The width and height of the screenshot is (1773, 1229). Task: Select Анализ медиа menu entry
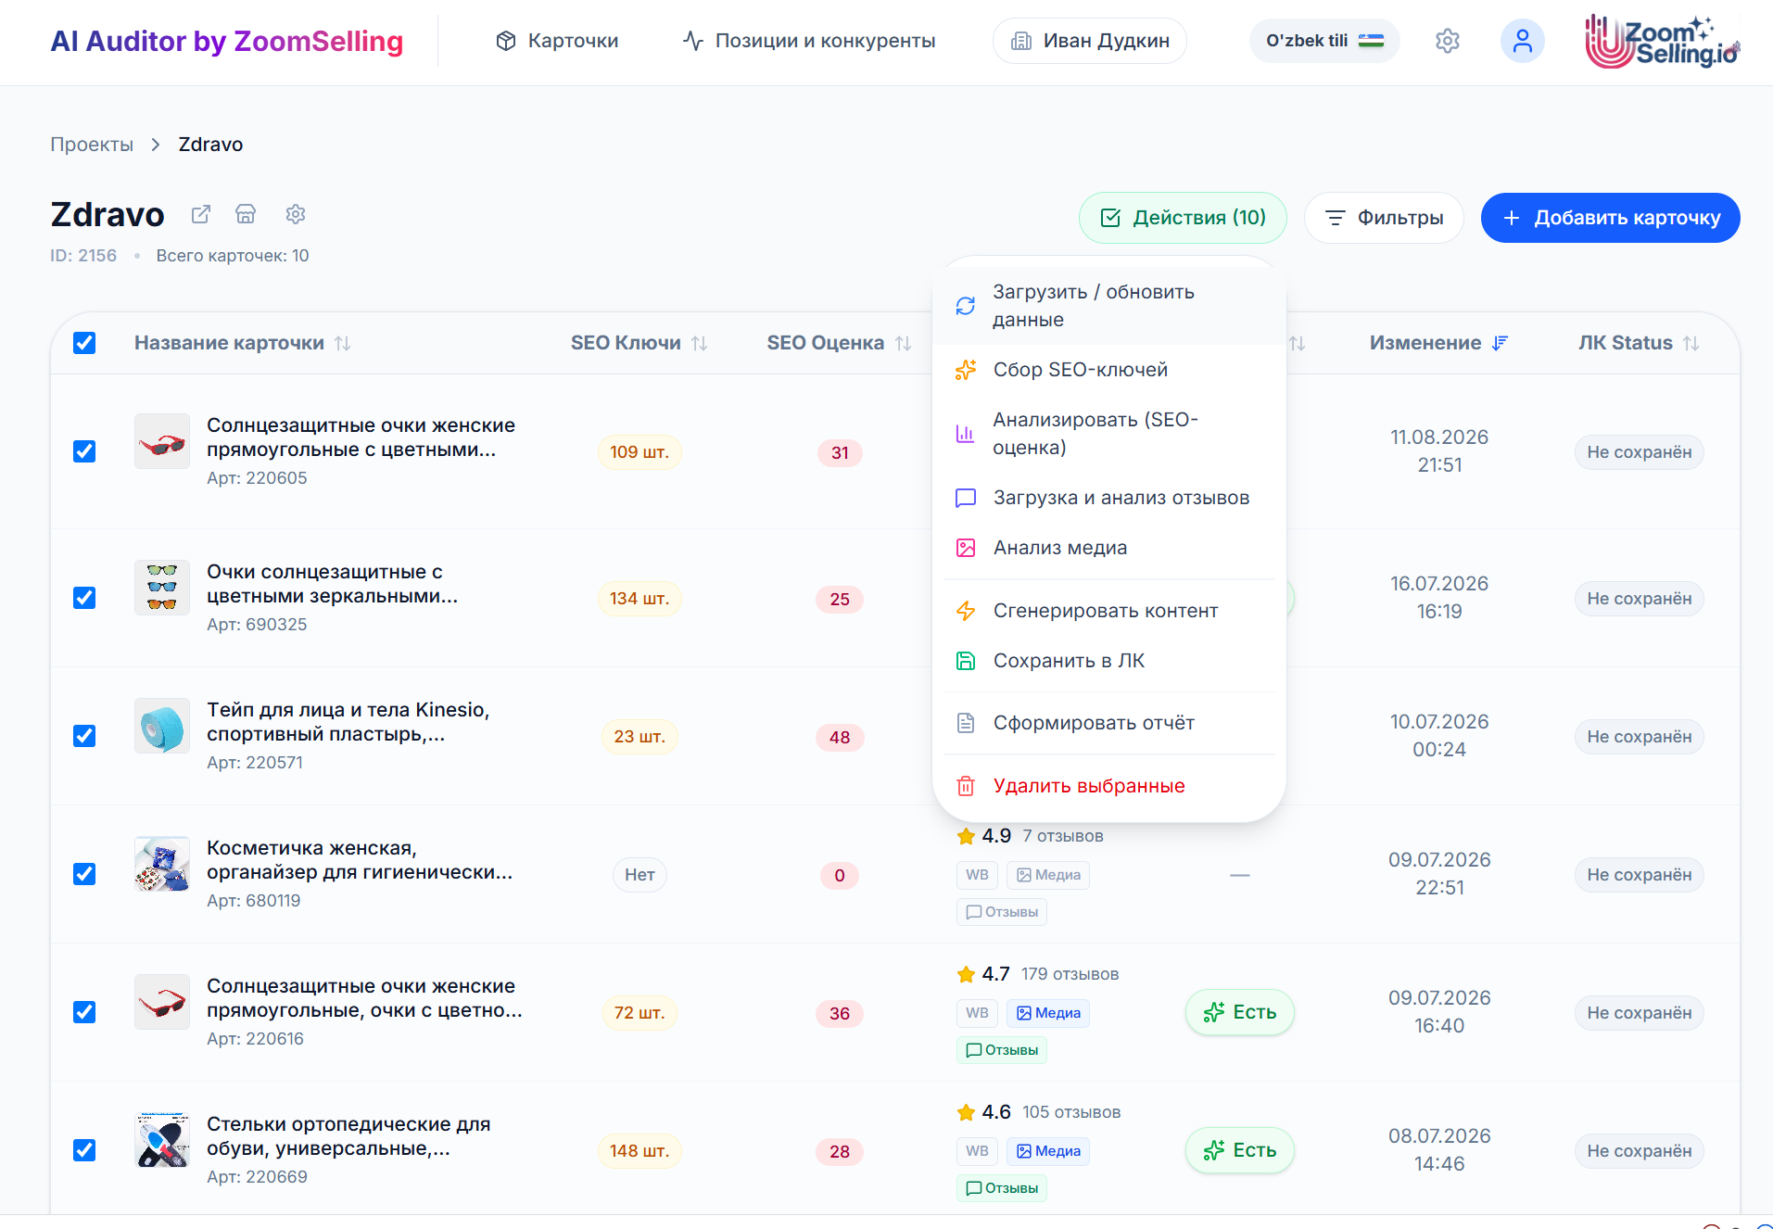1109,548
